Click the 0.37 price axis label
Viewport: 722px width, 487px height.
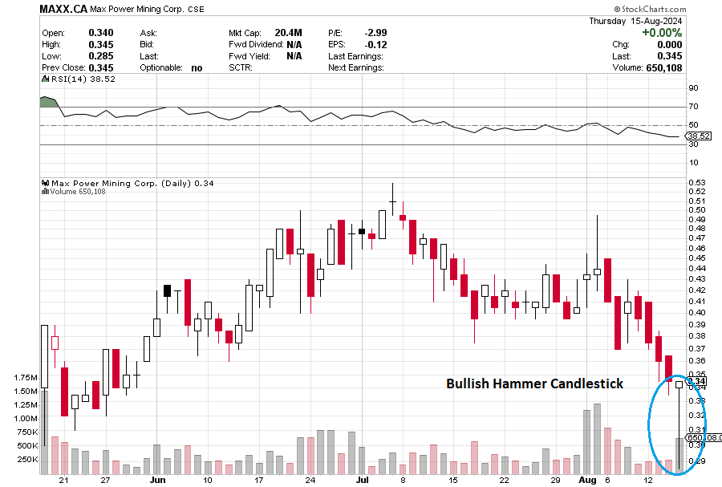(x=696, y=348)
